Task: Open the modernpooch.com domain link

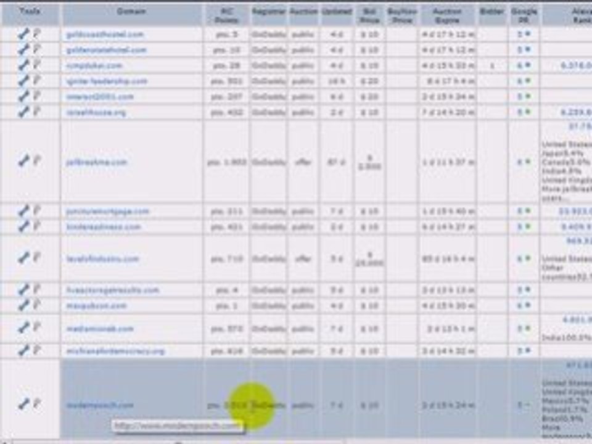Action: (x=100, y=406)
